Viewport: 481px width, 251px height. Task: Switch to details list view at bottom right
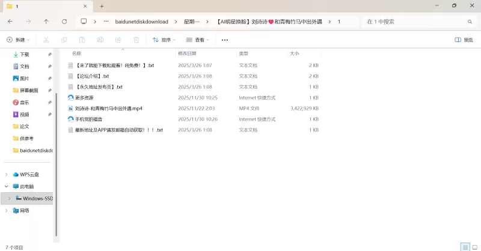[464, 247]
